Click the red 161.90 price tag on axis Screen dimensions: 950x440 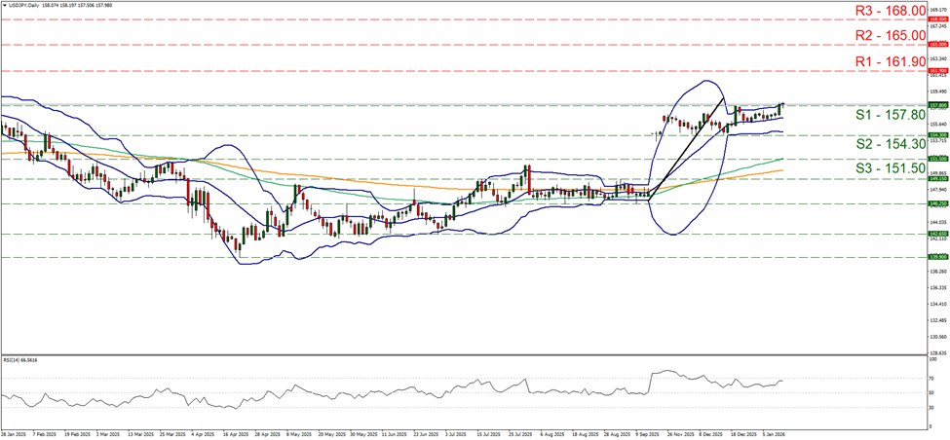click(938, 71)
